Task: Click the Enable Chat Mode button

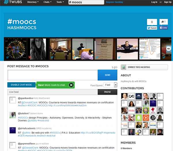Action: click(21, 85)
